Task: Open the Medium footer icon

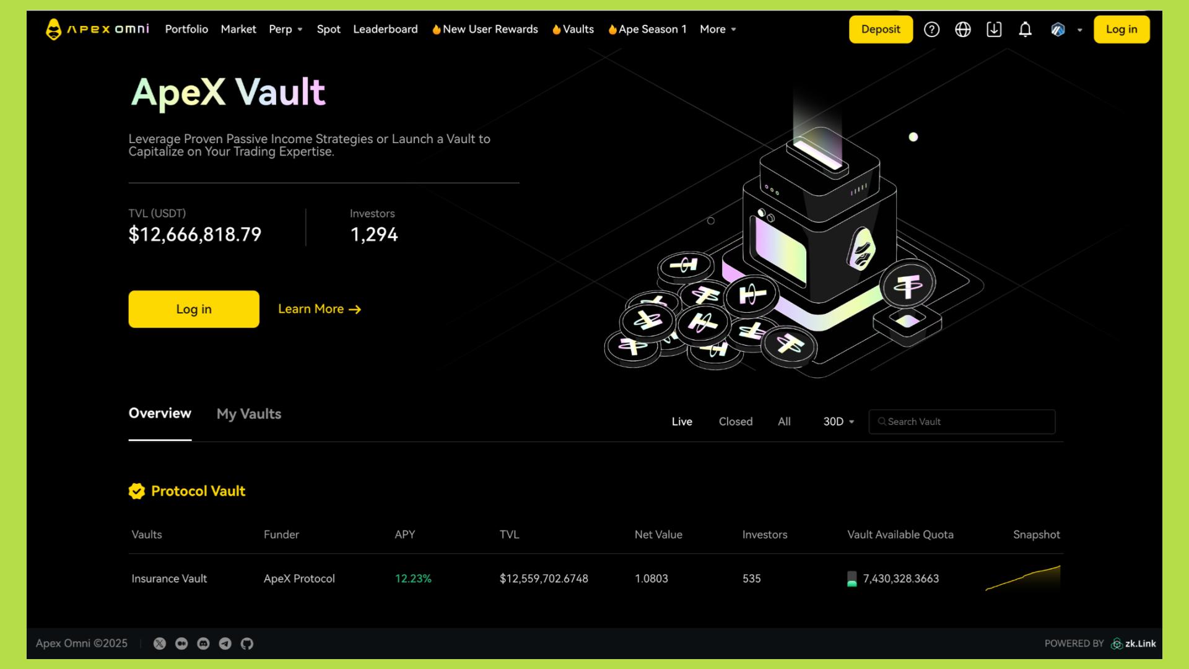Action: pos(181,644)
